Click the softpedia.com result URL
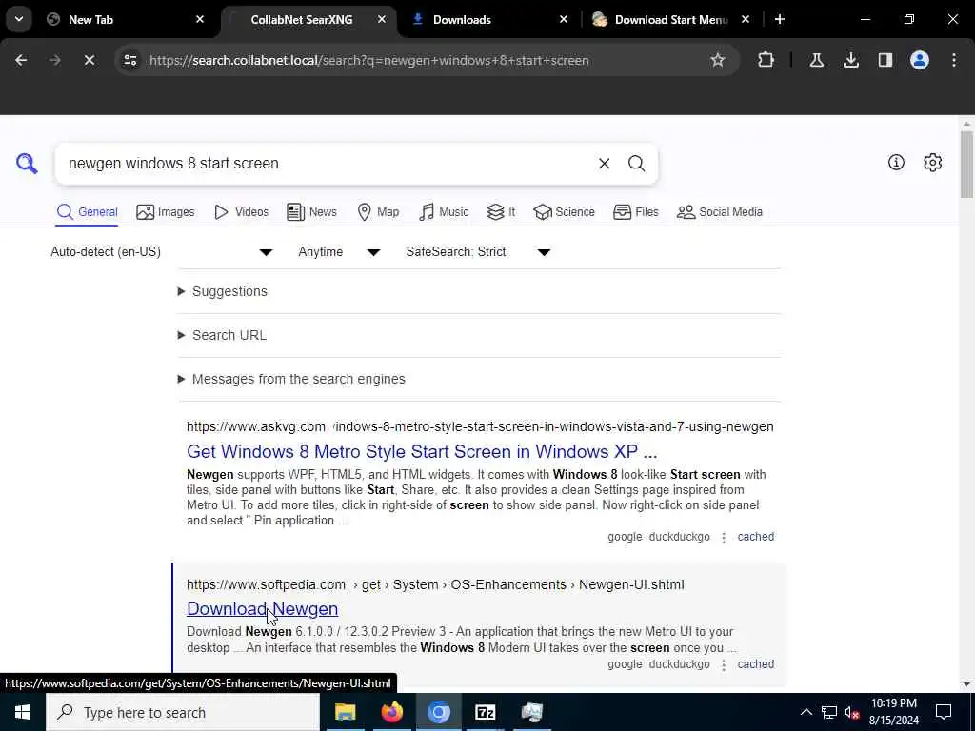This screenshot has height=731, width=975. click(x=435, y=585)
